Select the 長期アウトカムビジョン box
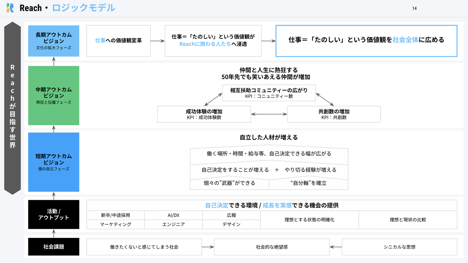Image resolution: width=468 pixels, height=263 pixels. (54, 41)
